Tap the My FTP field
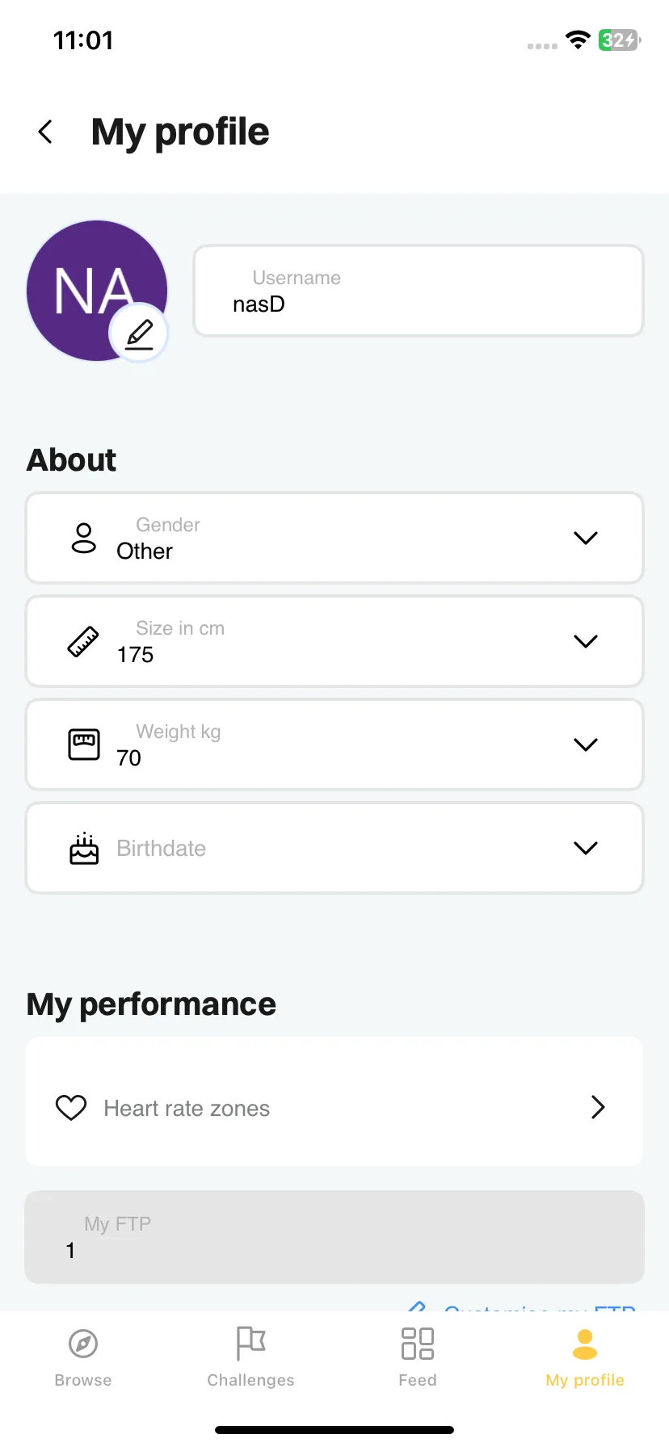The width and height of the screenshot is (669, 1447). click(334, 1237)
